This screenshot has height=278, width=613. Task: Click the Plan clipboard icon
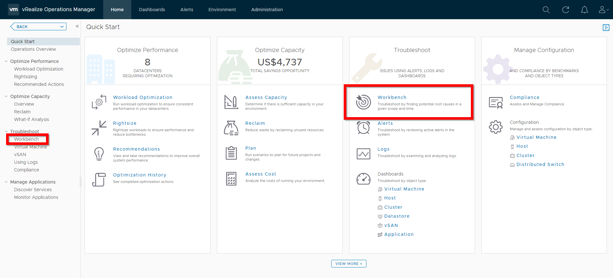tap(231, 153)
